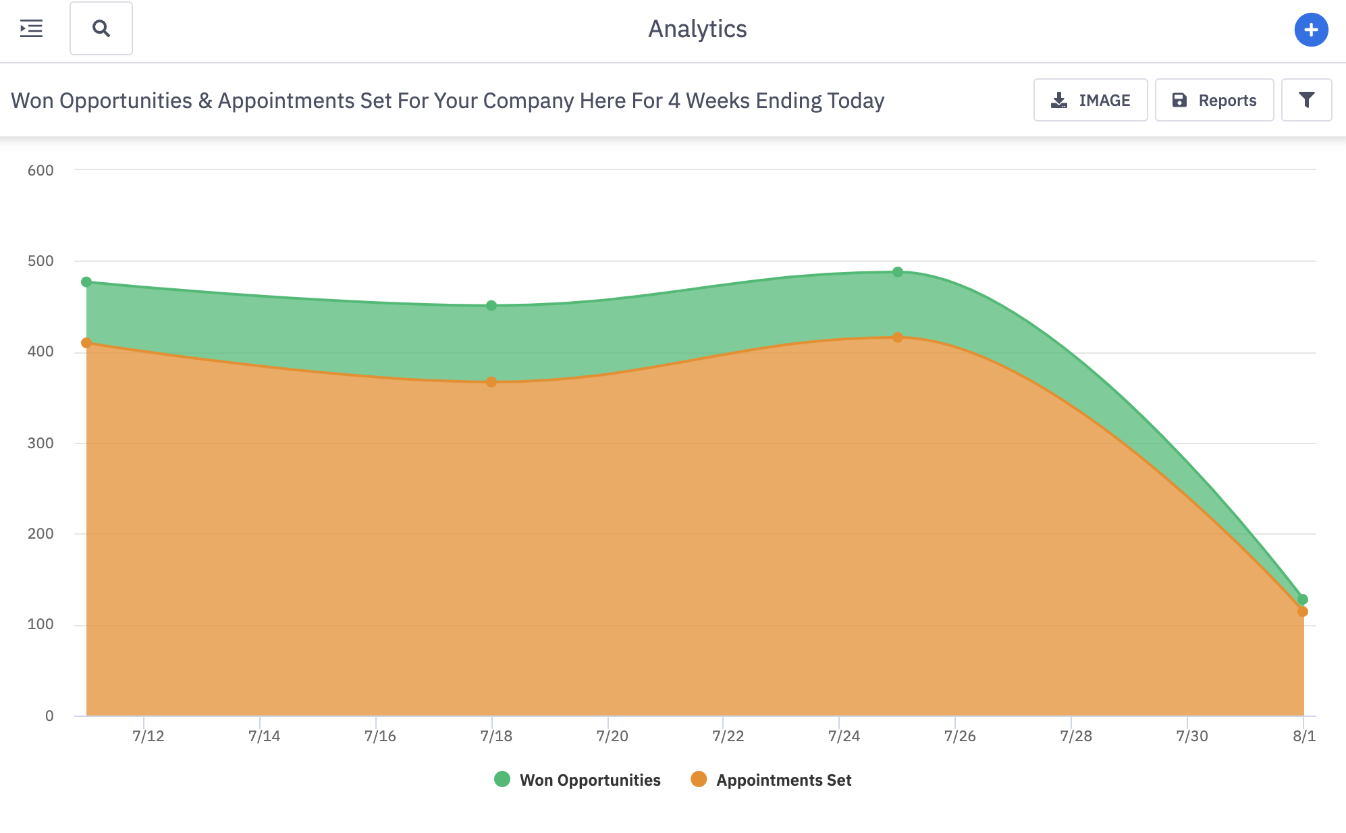1346x833 pixels.
Task: Click the Analytics page title
Action: pos(697,29)
